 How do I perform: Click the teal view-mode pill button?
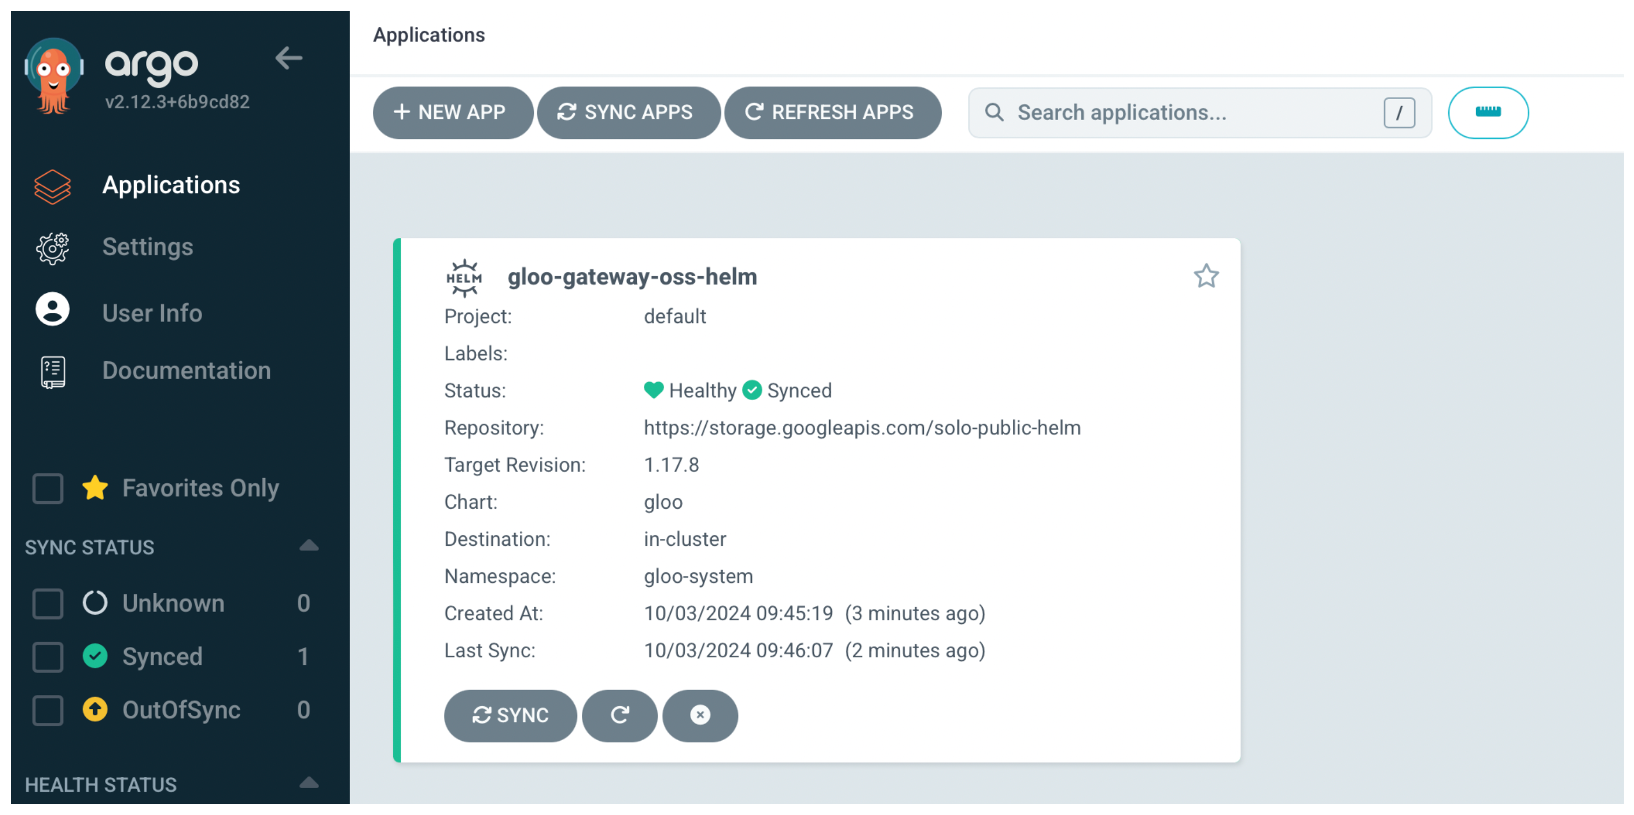1487,112
